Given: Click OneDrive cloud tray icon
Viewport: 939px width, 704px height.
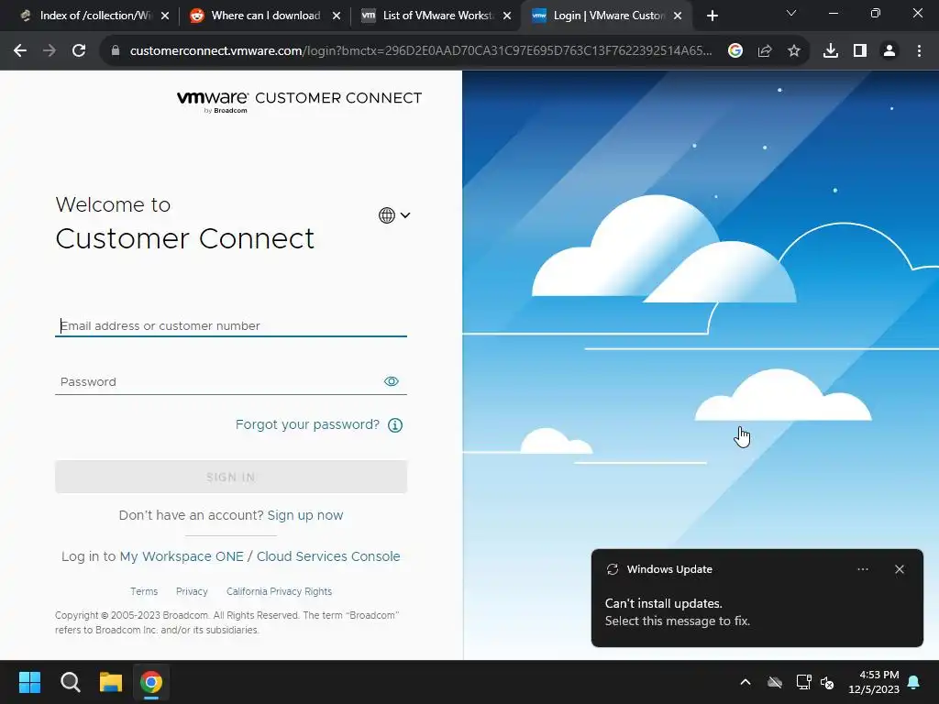Looking at the screenshot, I should point(775,682).
